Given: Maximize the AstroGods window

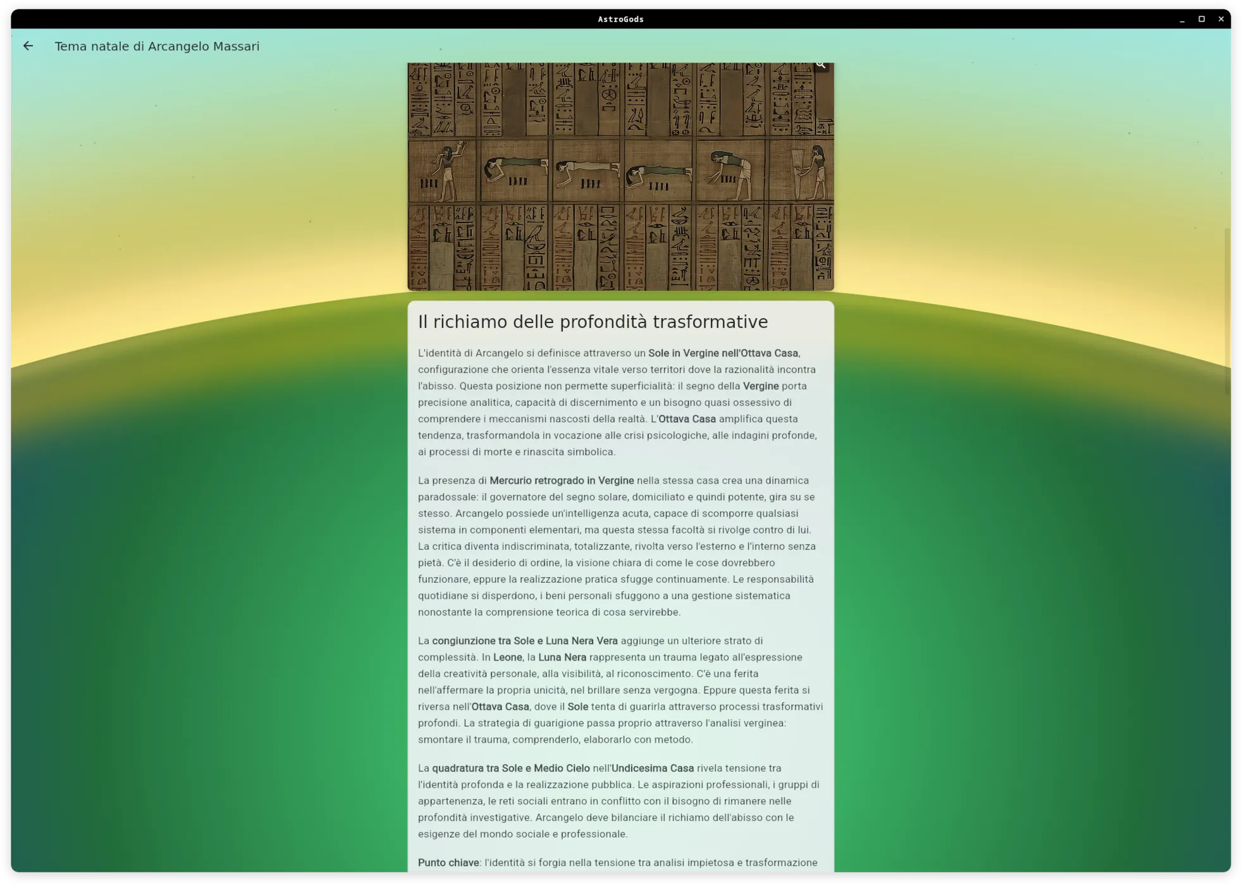Looking at the screenshot, I should click(1202, 19).
